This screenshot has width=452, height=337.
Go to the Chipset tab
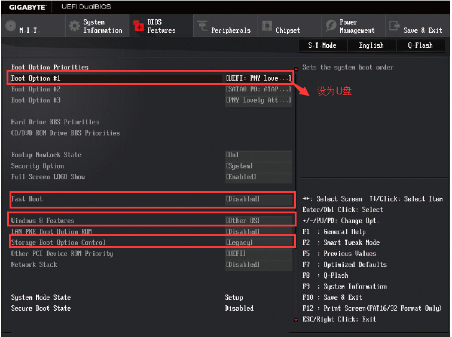[x=289, y=26]
